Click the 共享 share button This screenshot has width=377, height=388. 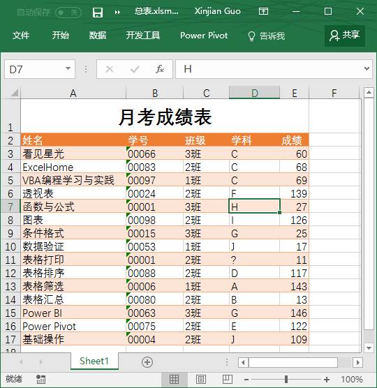(x=345, y=36)
